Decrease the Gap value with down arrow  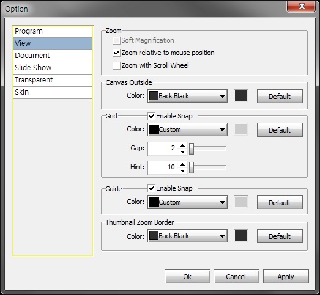pos(182,152)
